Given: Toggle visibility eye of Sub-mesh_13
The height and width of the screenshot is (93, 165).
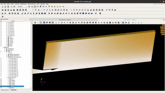Looking at the screenshot, I should (1, 76).
